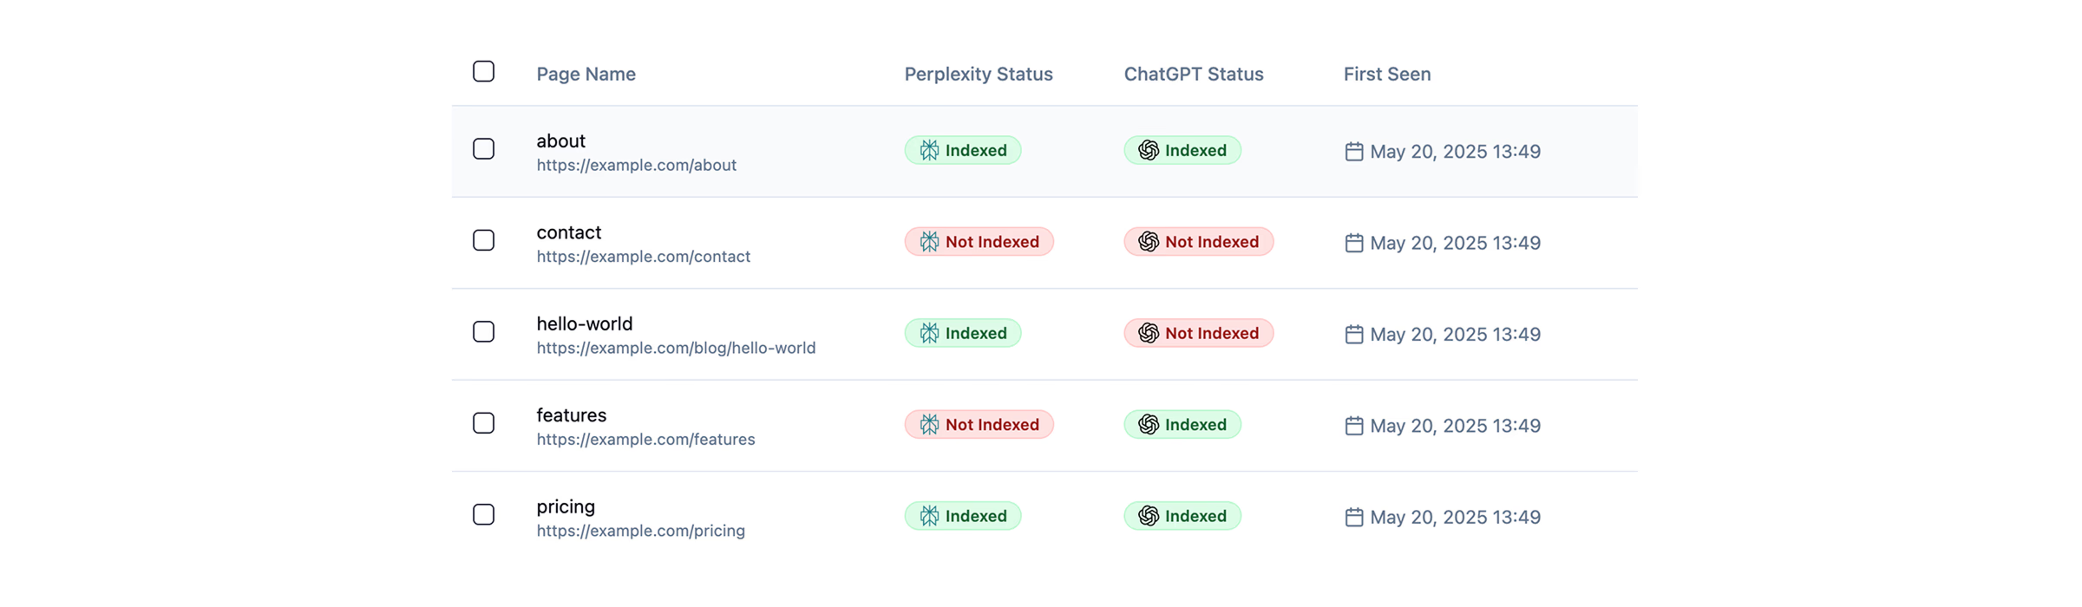Image resolution: width=2082 pixels, height=607 pixels.
Task: Click the ChatGPT icon in pricing row
Action: pyautogui.click(x=1149, y=516)
